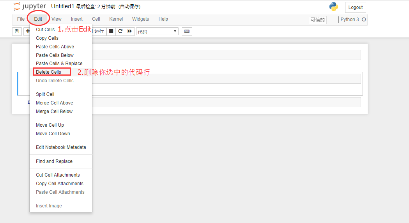This screenshot has height=223, width=409.
Task: Click Edit Notebook Metadata
Action: pyautogui.click(x=61, y=147)
